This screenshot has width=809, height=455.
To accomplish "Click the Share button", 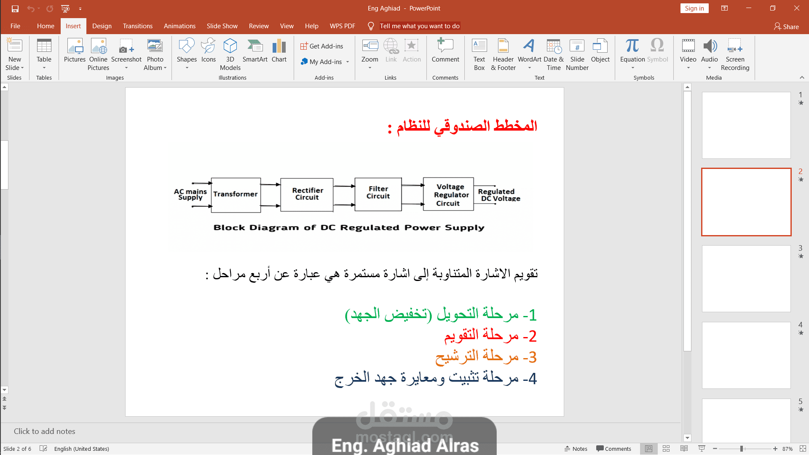I will tap(786, 27).
